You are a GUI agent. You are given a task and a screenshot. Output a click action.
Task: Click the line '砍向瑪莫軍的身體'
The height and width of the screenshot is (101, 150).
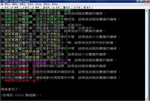(53, 13)
